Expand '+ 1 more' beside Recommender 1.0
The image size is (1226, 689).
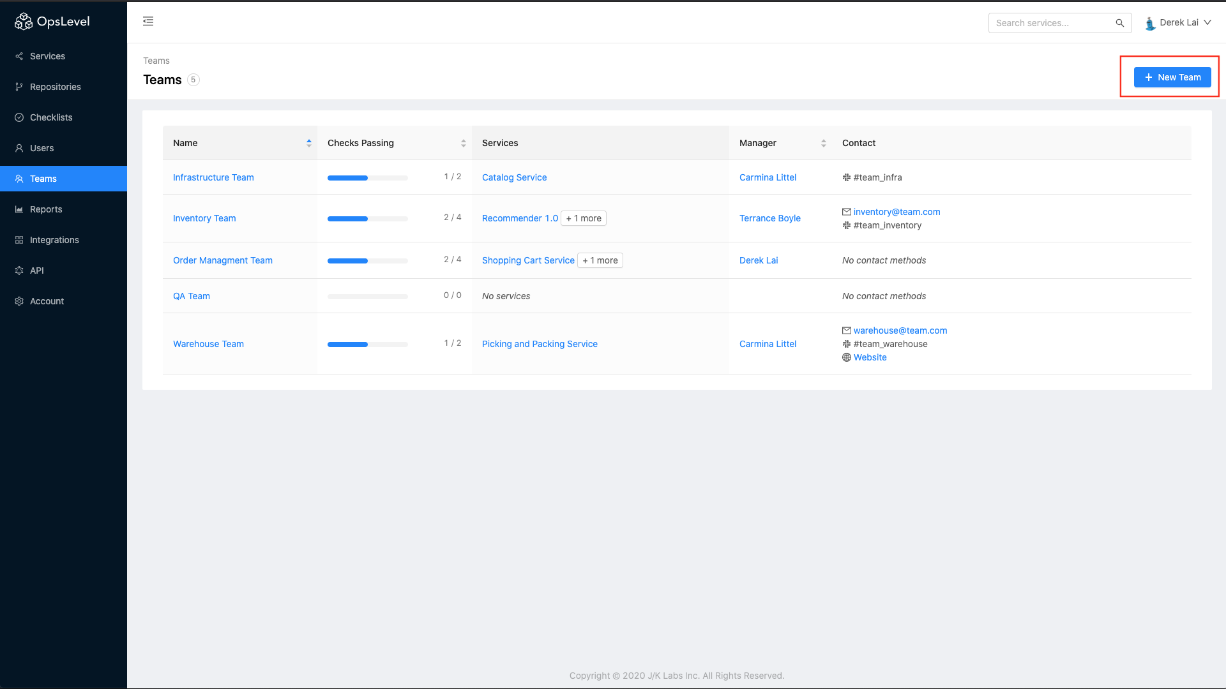coord(584,218)
